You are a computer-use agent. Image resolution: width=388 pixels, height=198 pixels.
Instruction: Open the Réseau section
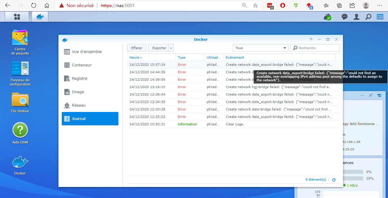point(78,105)
